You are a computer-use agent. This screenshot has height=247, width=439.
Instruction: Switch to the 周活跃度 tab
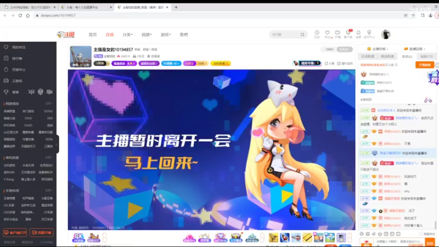[387, 57]
